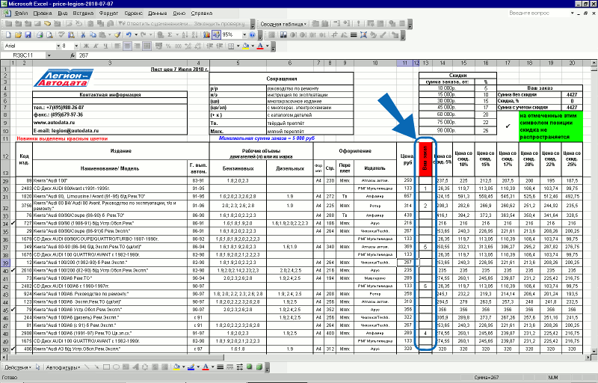The image size is (598, 383).
Task: Select the Rectangle drawing tool
Action: click(106, 367)
